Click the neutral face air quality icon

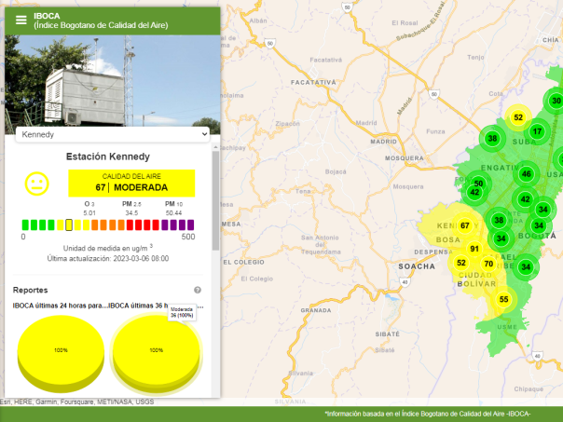[36, 184]
